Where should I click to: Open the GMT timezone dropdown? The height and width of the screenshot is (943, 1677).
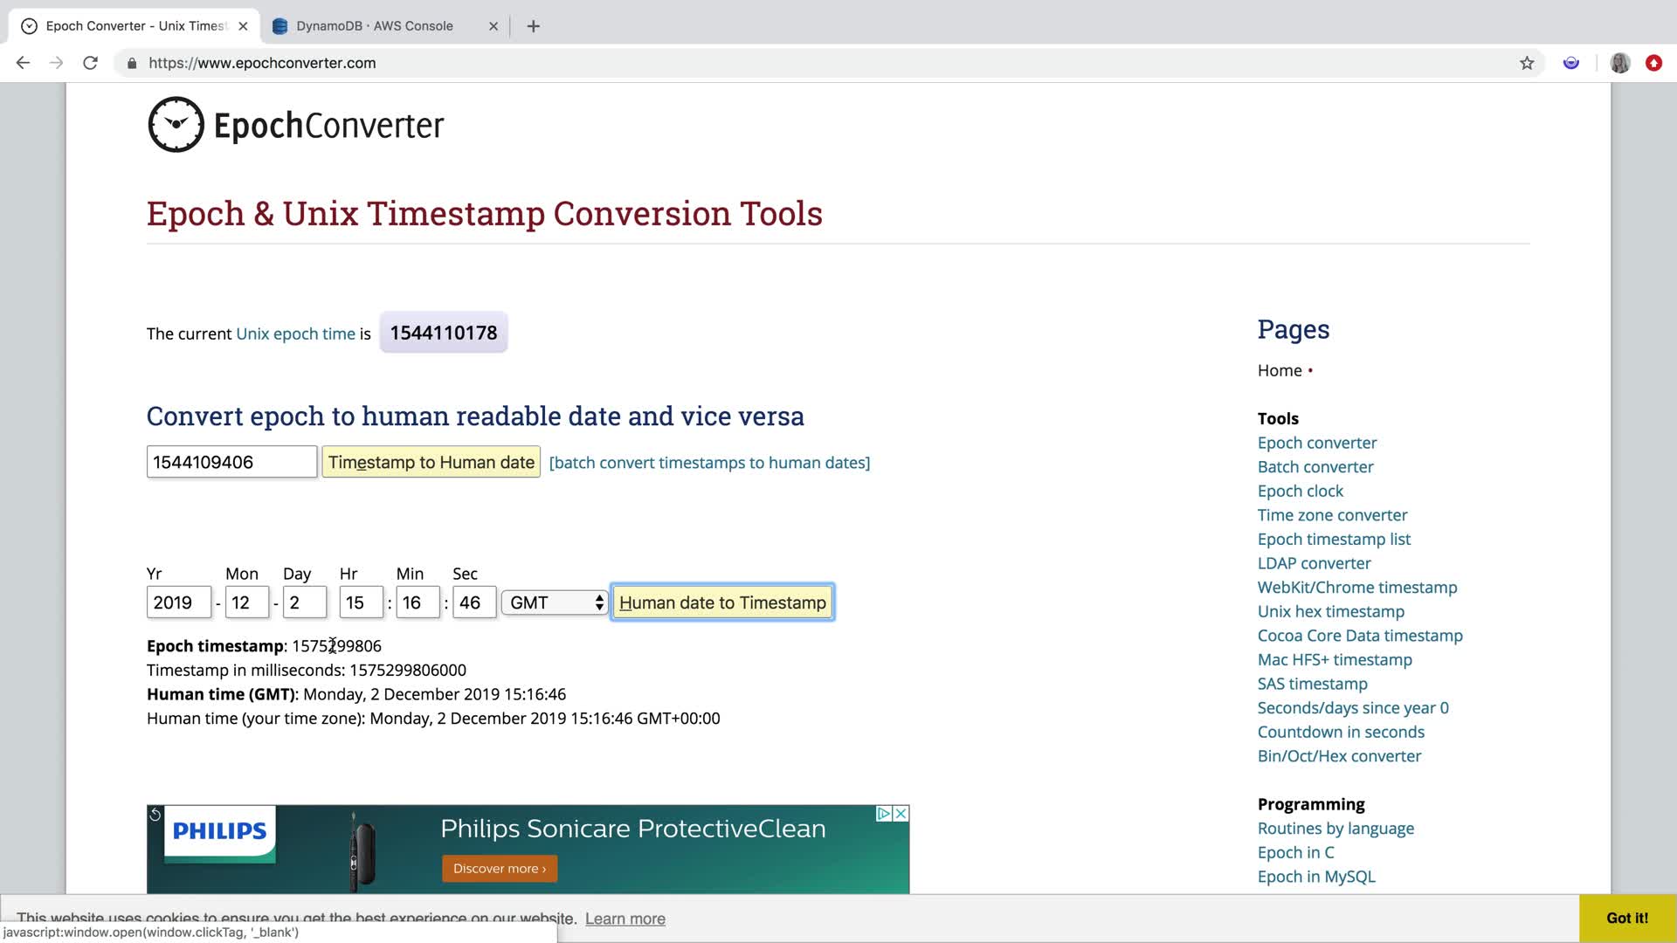[556, 602]
